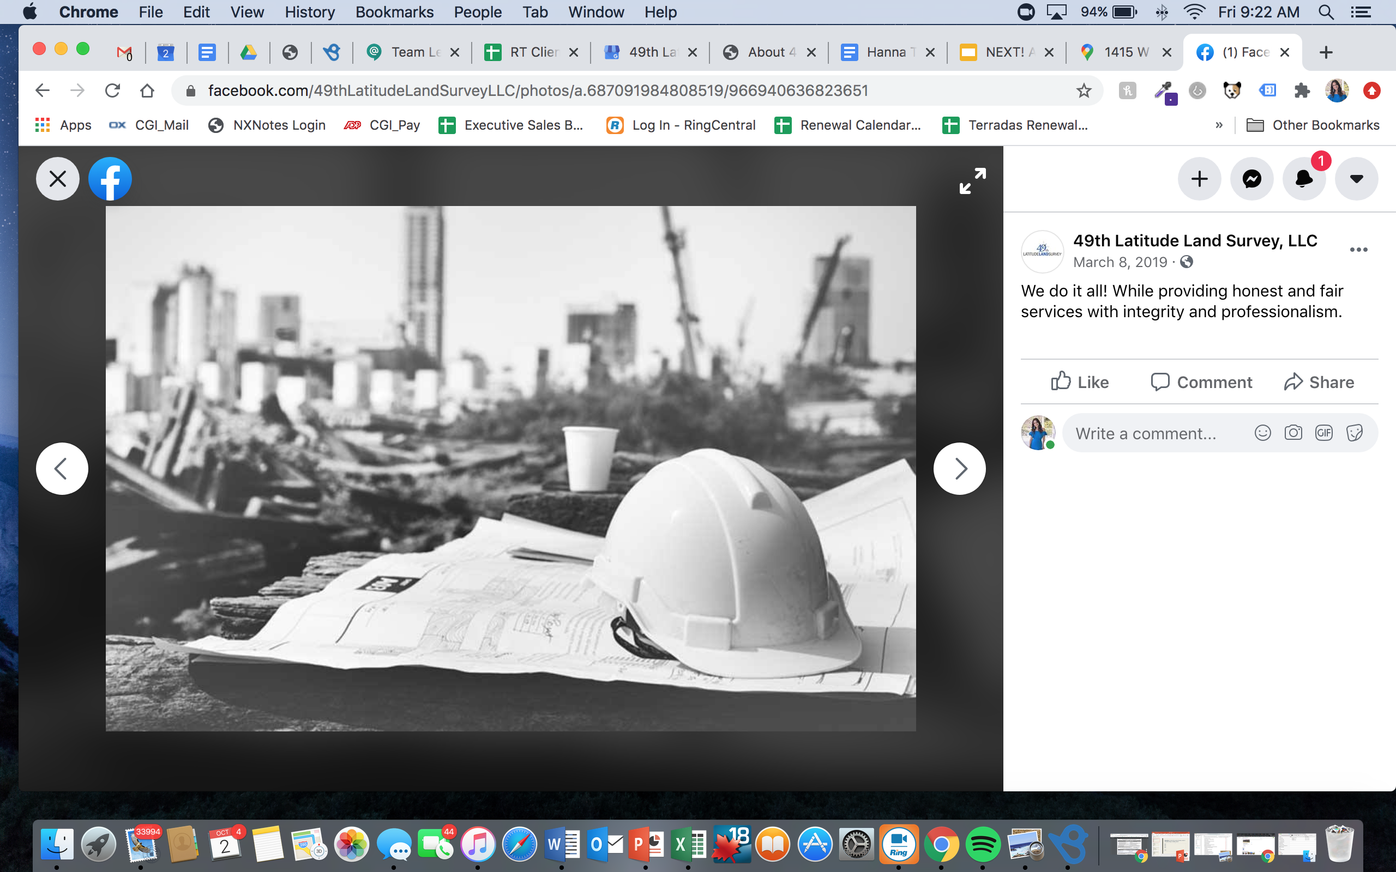Screen dimensions: 1396x872
Task: Go back in Chrome
Action: point(42,90)
